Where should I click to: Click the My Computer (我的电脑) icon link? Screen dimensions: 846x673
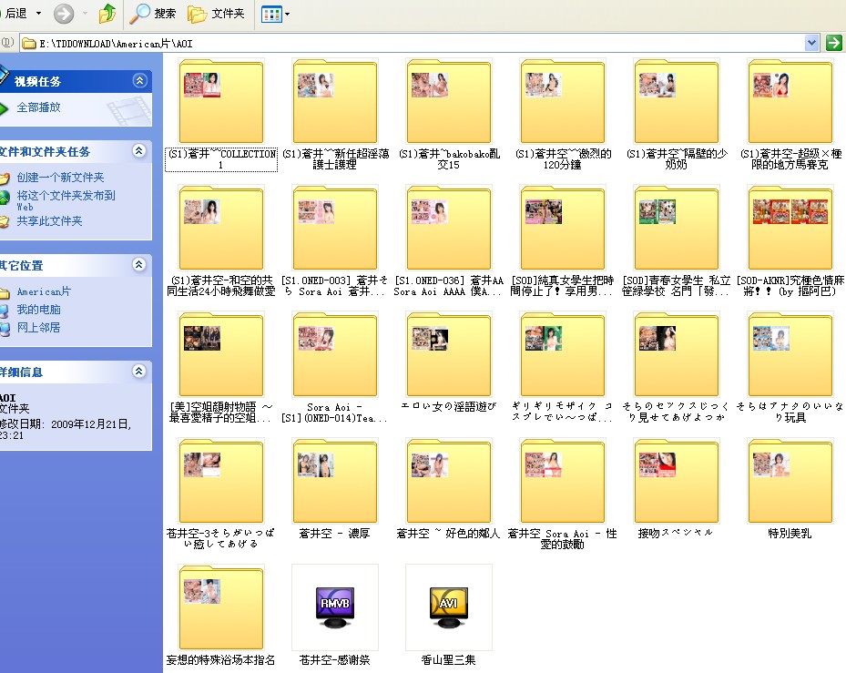click(x=39, y=310)
